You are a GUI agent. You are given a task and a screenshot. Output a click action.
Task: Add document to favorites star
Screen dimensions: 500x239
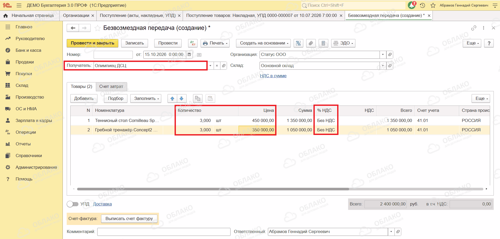coord(97,28)
